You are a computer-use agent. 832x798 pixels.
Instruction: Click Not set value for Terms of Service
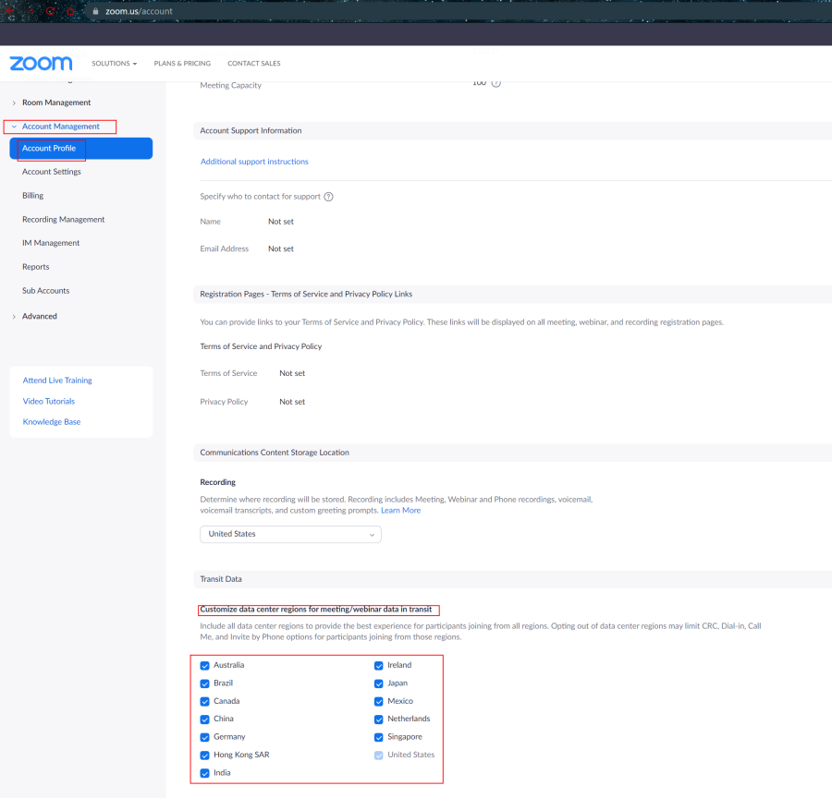pos(292,373)
